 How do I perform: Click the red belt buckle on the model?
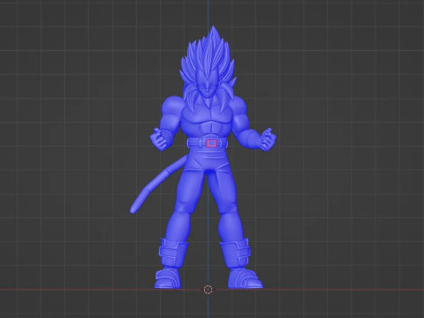click(211, 143)
